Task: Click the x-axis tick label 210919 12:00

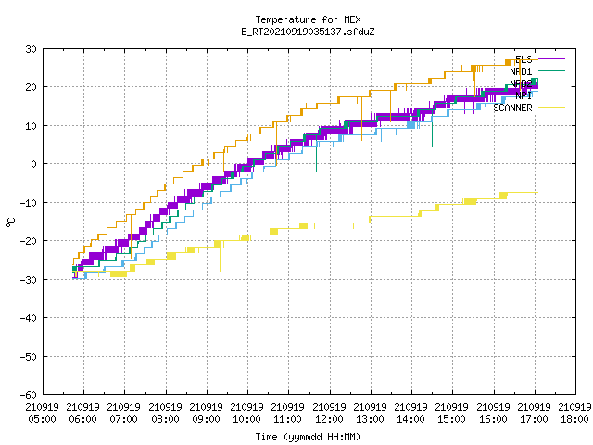Action: 329,413
